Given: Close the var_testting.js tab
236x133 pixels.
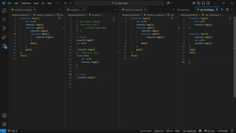Looking at the screenshot, I should coord(217,9).
